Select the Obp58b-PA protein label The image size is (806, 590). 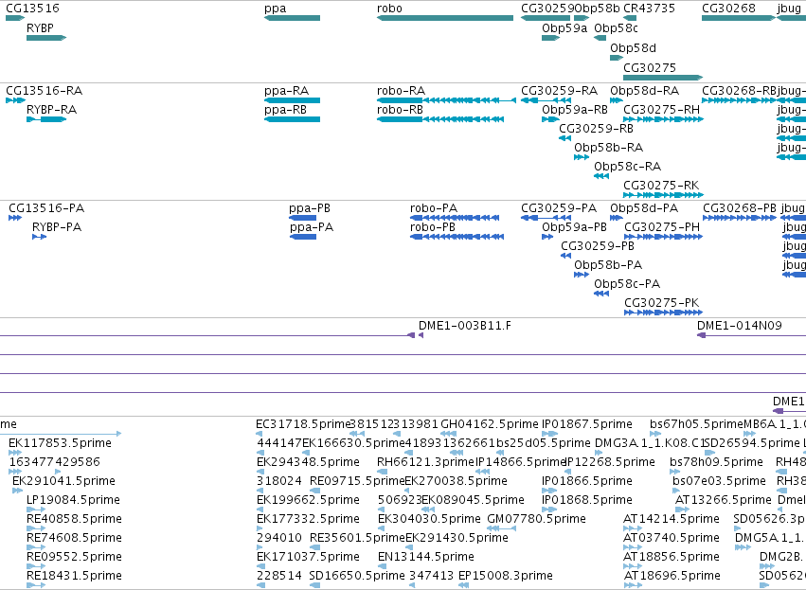click(x=608, y=265)
